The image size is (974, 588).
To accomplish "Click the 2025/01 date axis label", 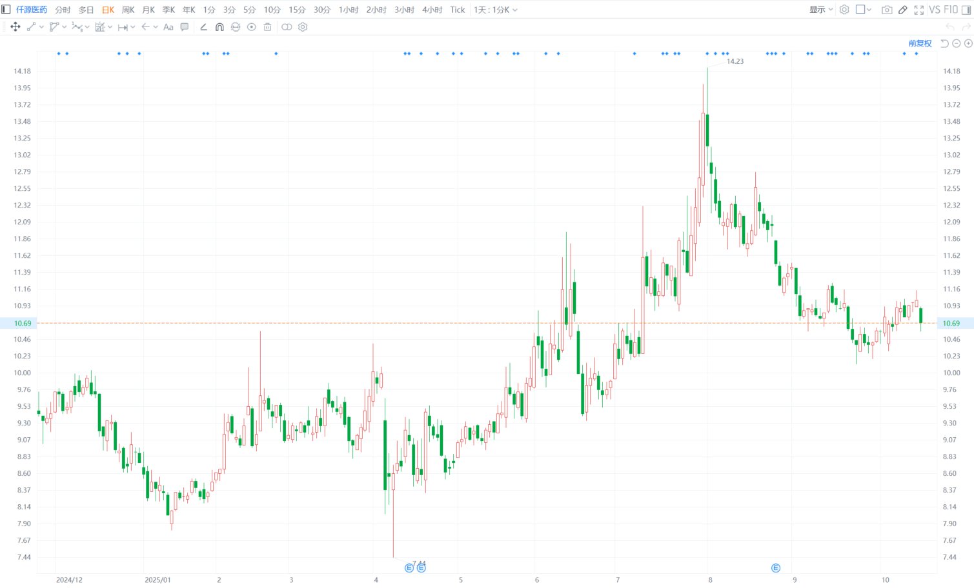I will (x=157, y=580).
